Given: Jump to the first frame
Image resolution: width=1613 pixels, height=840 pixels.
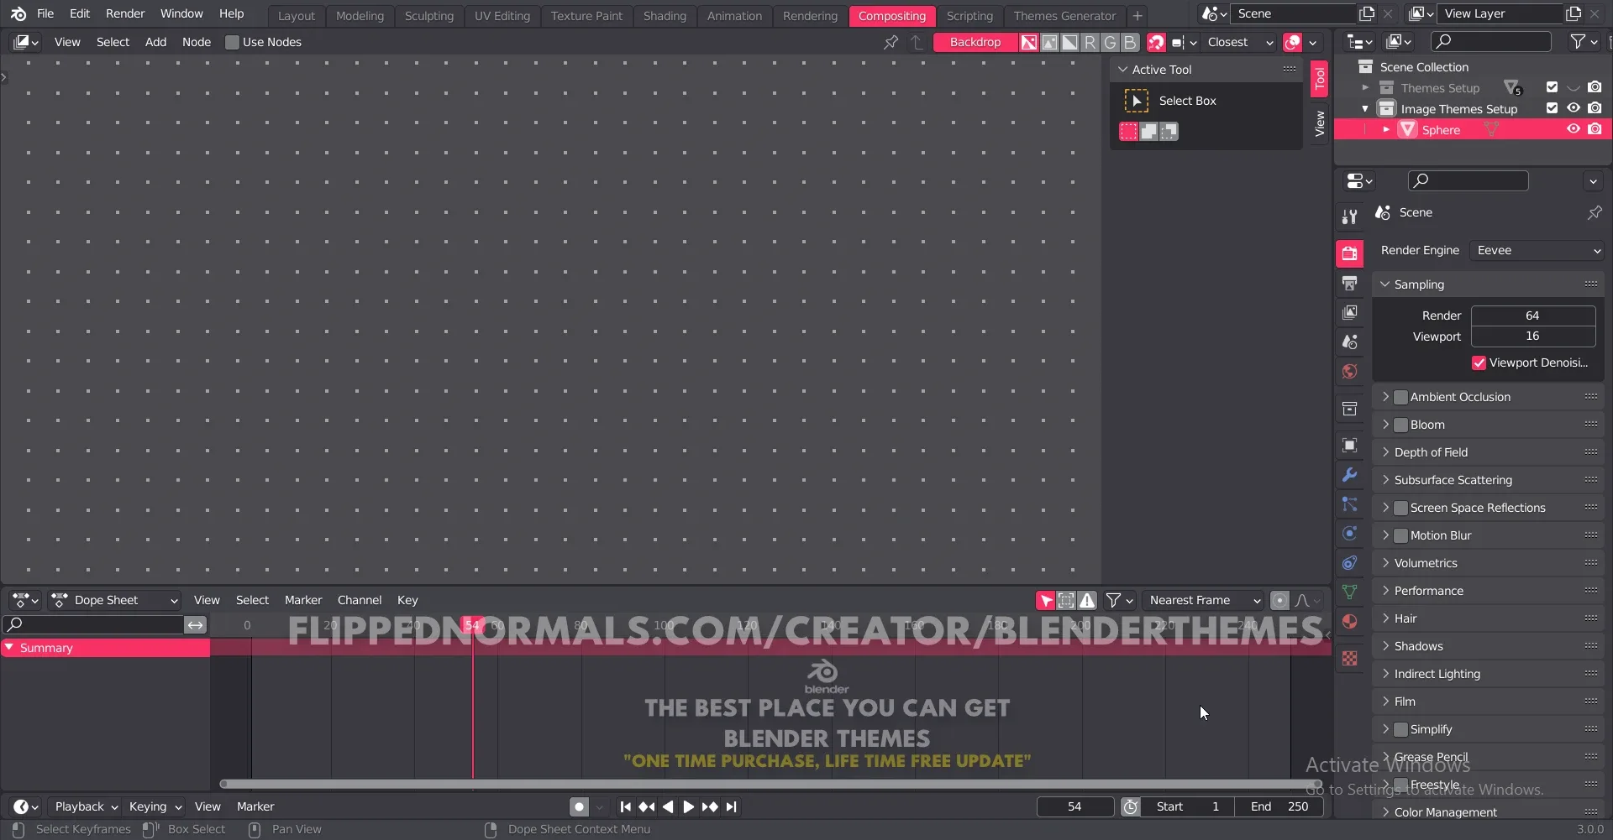Looking at the screenshot, I should coord(625,806).
